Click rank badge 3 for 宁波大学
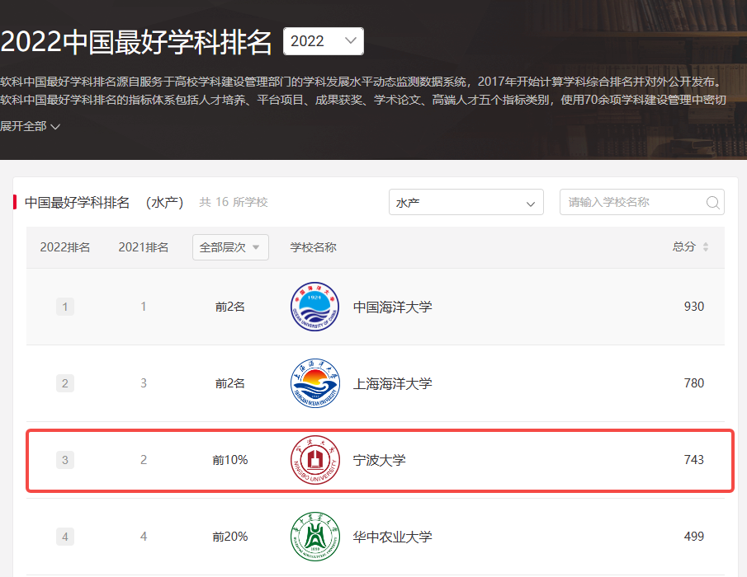The width and height of the screenshot is (747, 577). pyautogui.click(x=65, y=460)
